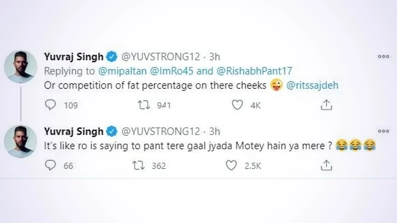Like the tweet with 2.5K likes
Screen dimensions: 397x223
pos(231,166)
